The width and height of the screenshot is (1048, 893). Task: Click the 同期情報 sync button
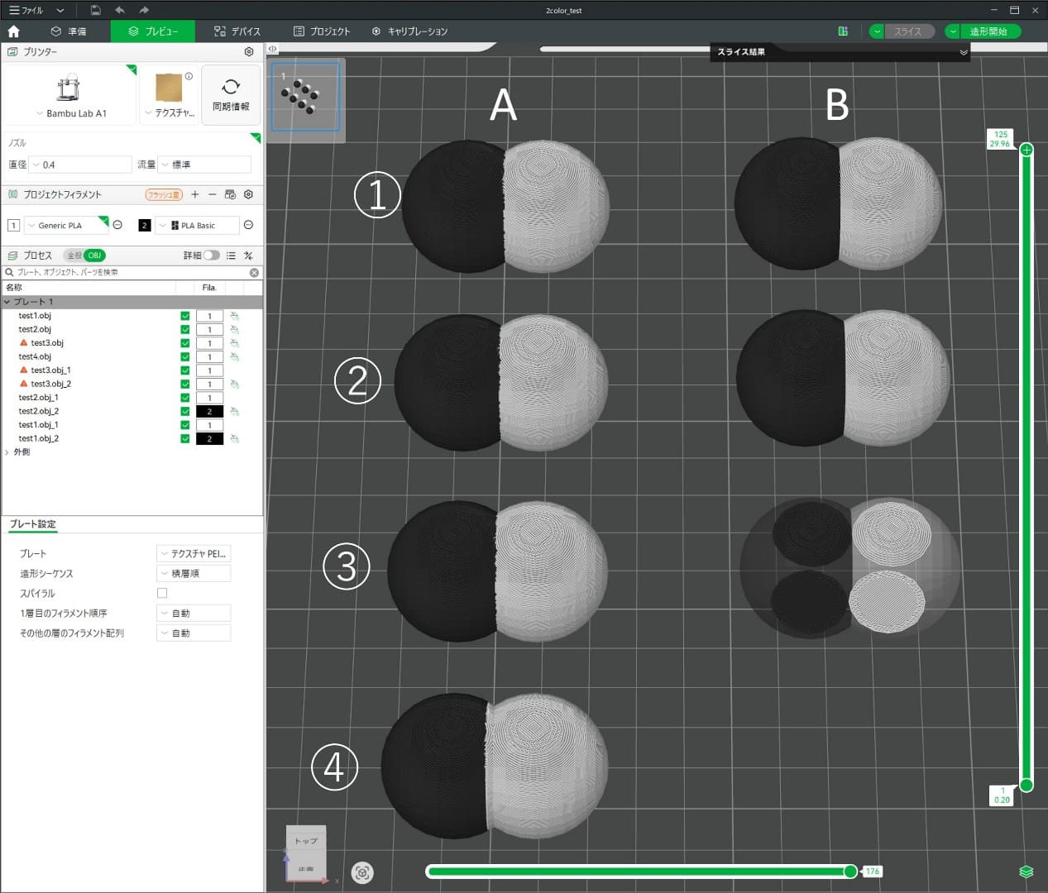(231, 94)
